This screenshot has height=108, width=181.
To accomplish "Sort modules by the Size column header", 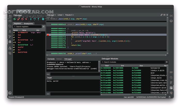I will [141, 66].
